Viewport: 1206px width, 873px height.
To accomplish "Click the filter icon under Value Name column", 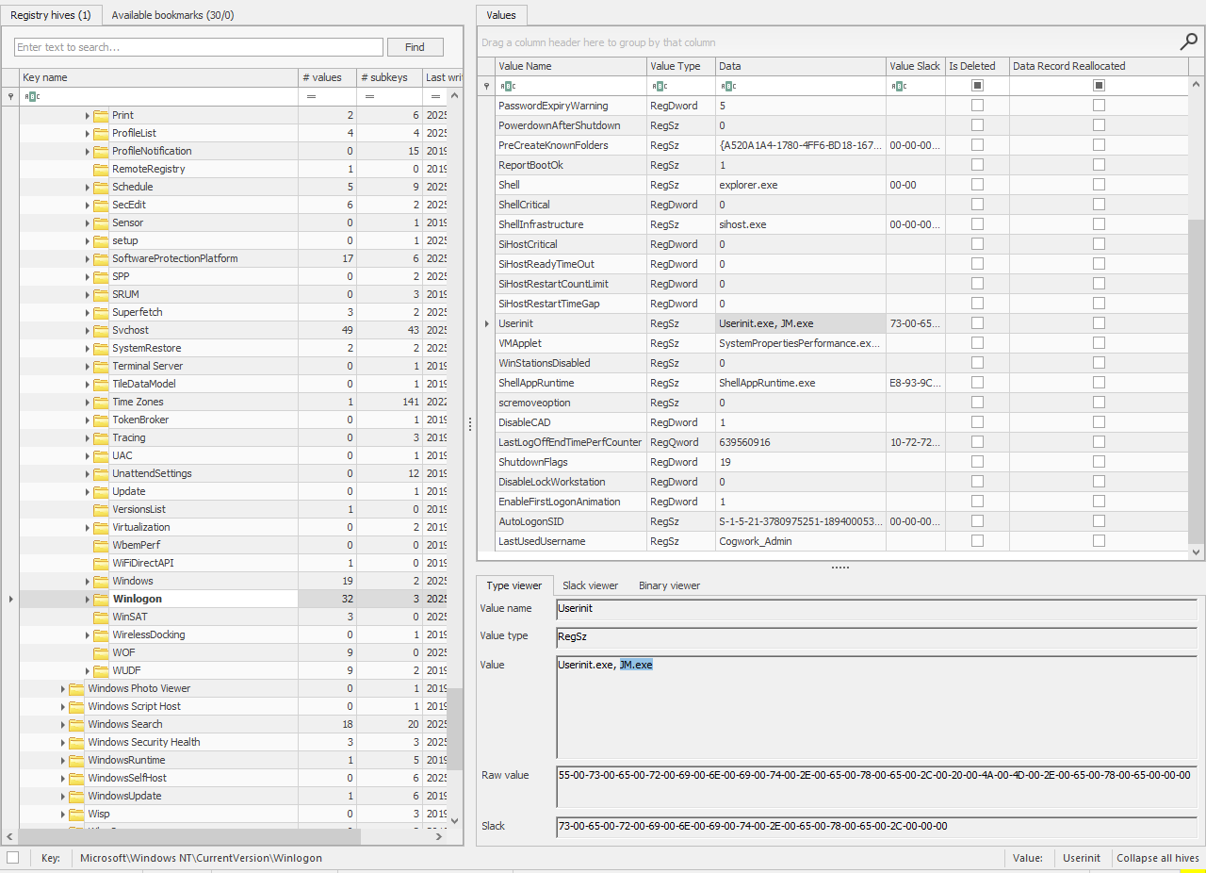I will [504, 86].
